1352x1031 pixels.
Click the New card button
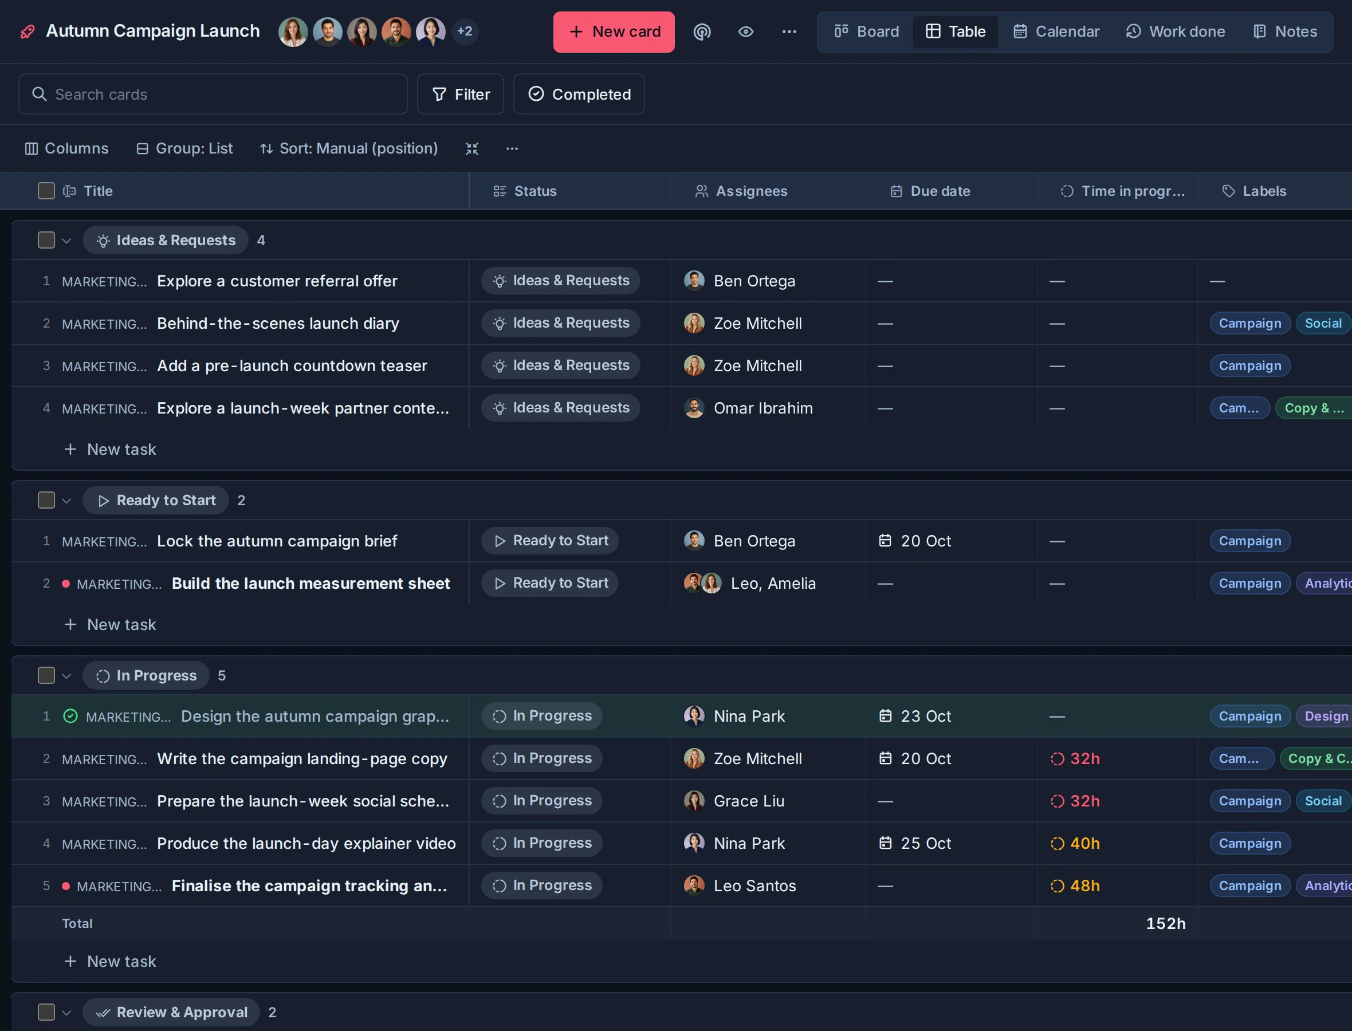(614, 32)
